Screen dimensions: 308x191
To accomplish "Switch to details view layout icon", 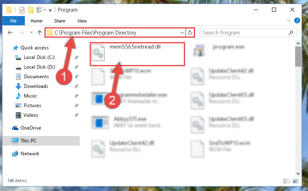I will [287, 181].
